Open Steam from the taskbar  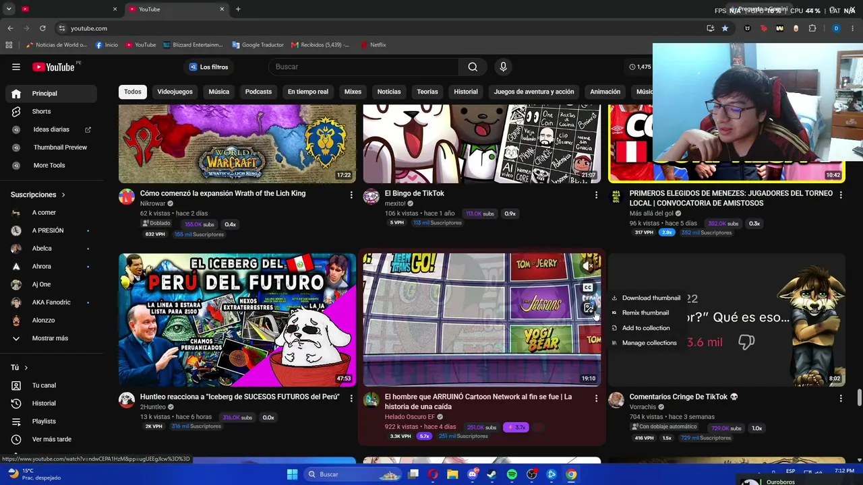pyautogui.click(x=492, y=474)
